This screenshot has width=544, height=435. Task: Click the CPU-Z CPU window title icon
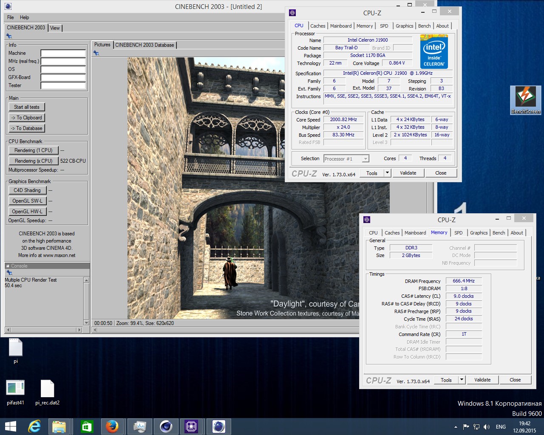pos(292,13)
